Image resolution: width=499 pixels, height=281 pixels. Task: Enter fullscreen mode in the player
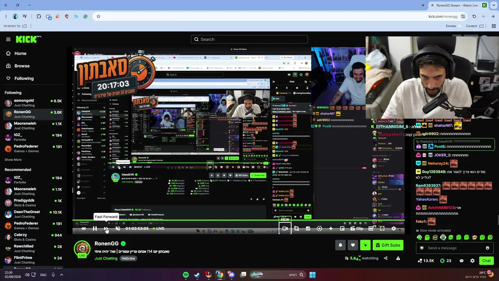382,228
